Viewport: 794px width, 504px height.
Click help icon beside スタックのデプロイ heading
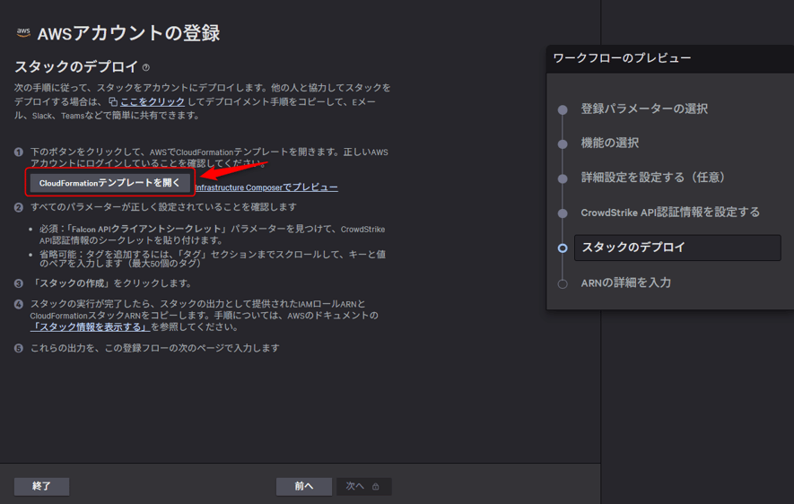tap(146, 67)
